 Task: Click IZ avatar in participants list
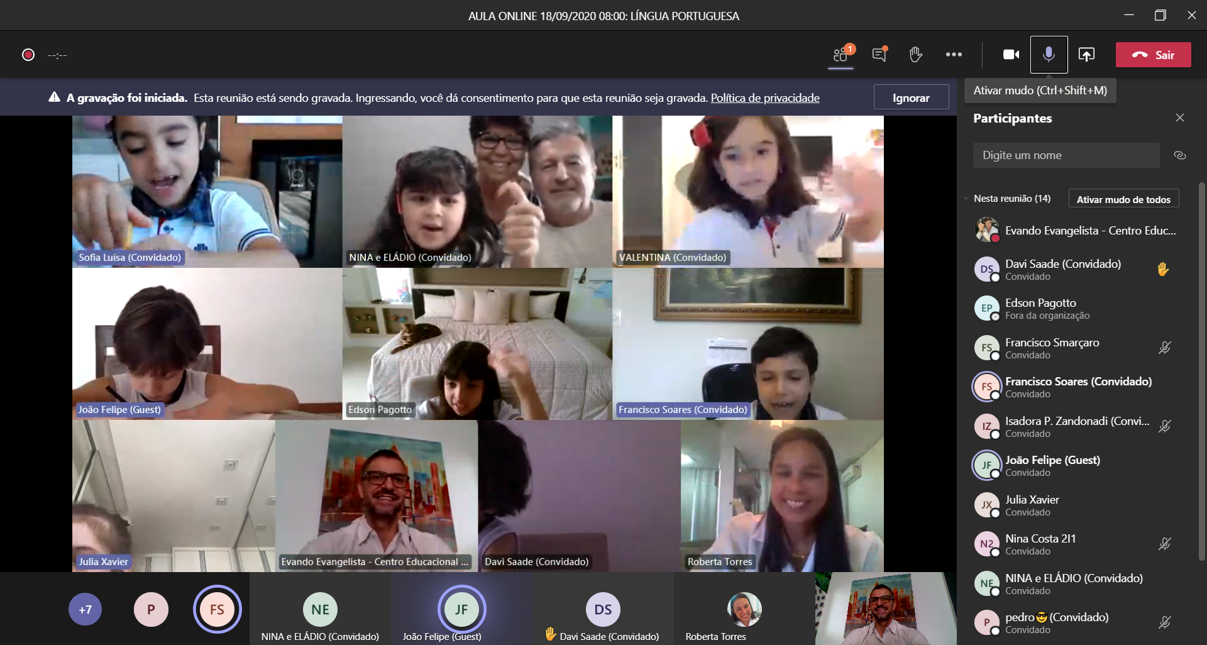tap(987, 426)
